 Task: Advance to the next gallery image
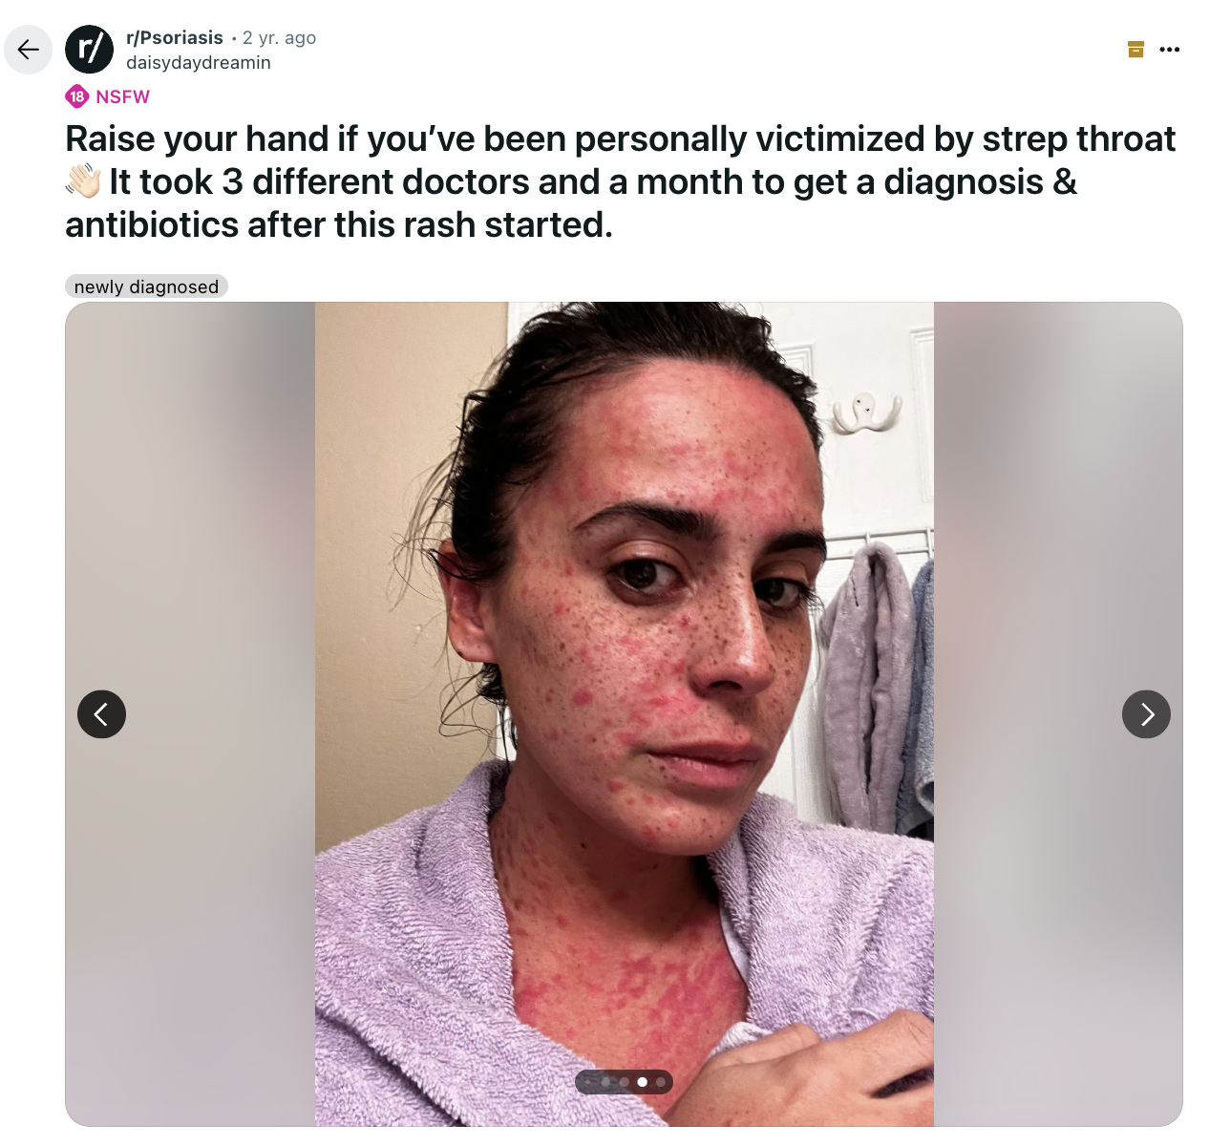tap(1146, 714)
